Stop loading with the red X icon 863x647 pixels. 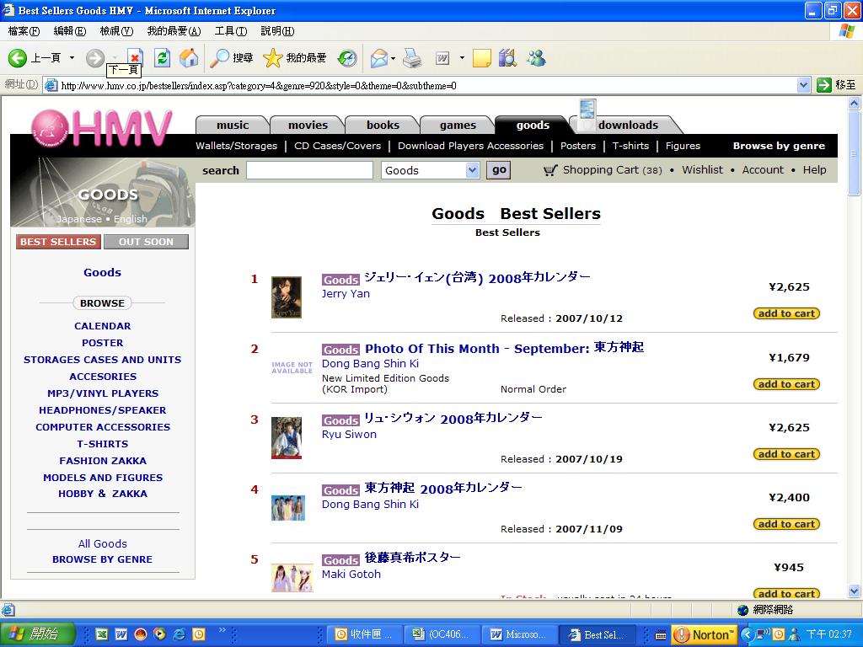(135, 56)
